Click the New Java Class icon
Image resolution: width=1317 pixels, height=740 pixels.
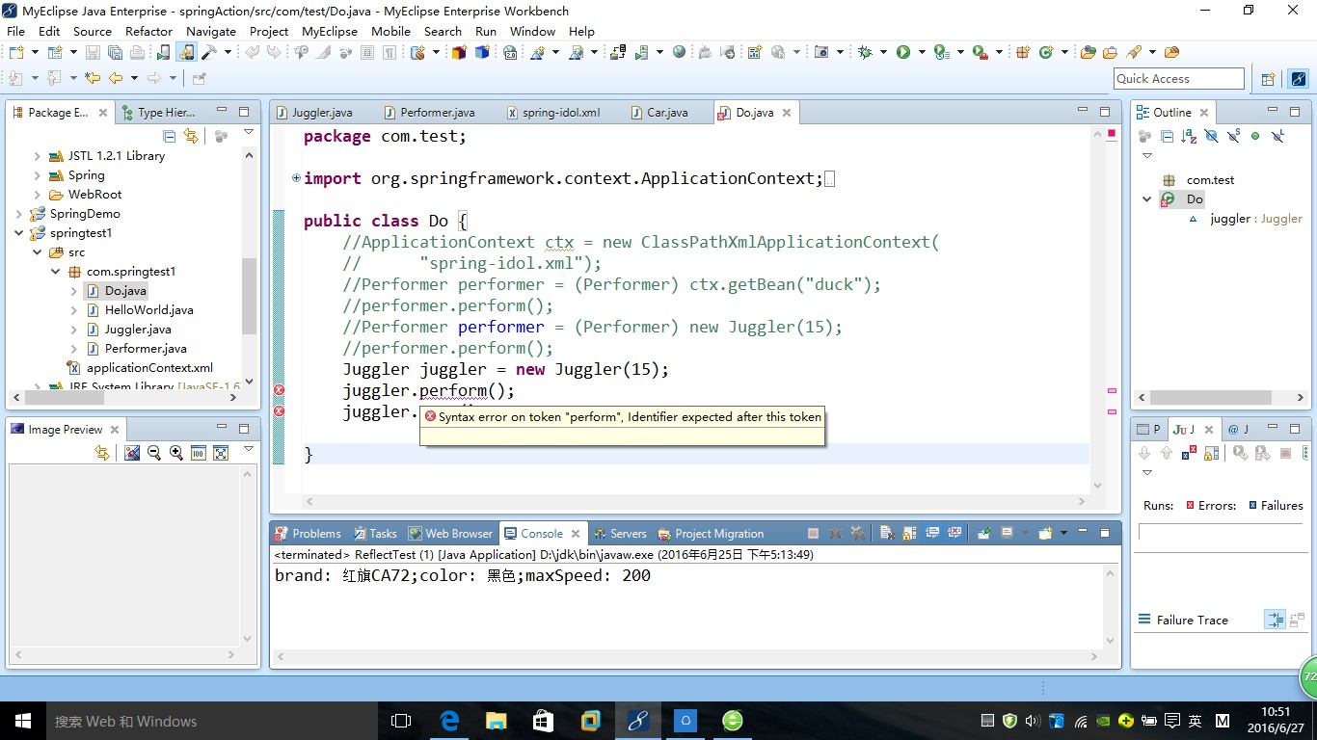point(1045,52)
